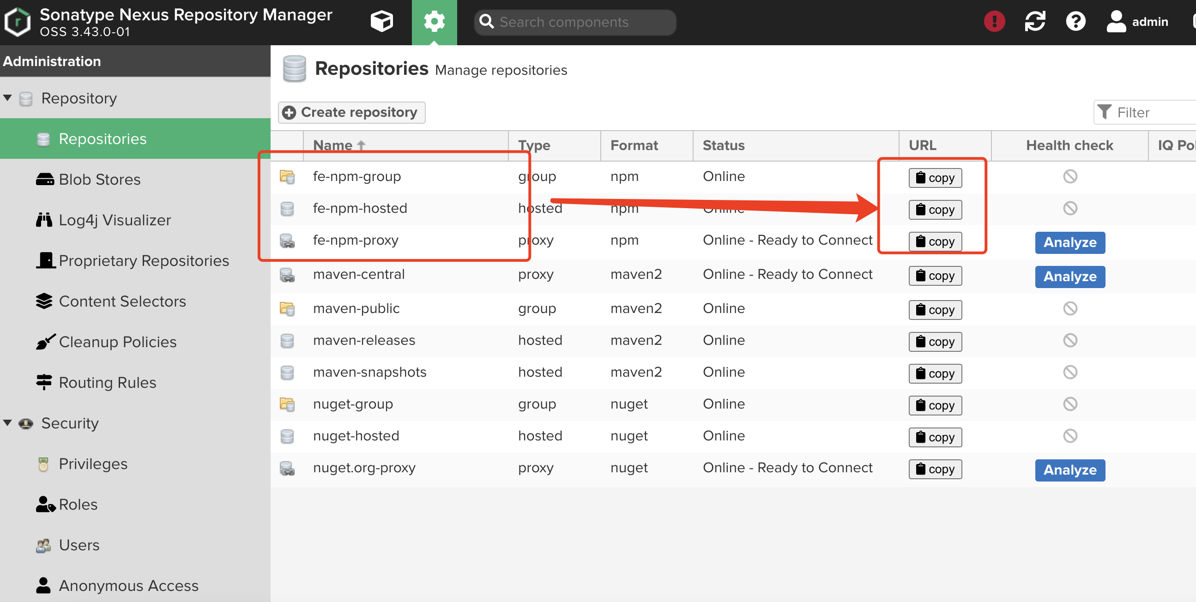The width and height of the screenshot is (1196, 602).
Task: Analyze health of fe-npm-proxy
Action: coord(1070,242)
